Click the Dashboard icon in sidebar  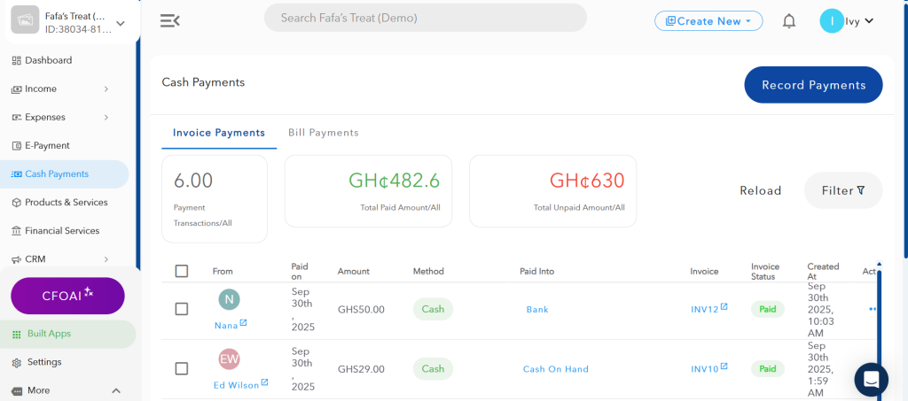point(17,60)
